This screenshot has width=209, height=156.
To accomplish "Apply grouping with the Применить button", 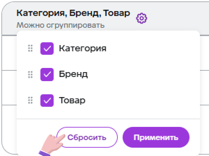I will (156, 137).
